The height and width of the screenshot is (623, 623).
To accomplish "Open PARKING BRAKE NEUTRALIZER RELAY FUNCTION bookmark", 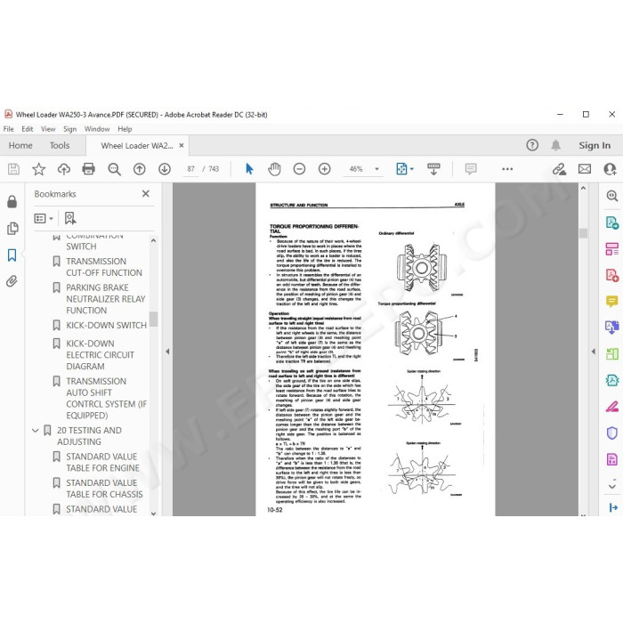I will (x=105, y=299).
